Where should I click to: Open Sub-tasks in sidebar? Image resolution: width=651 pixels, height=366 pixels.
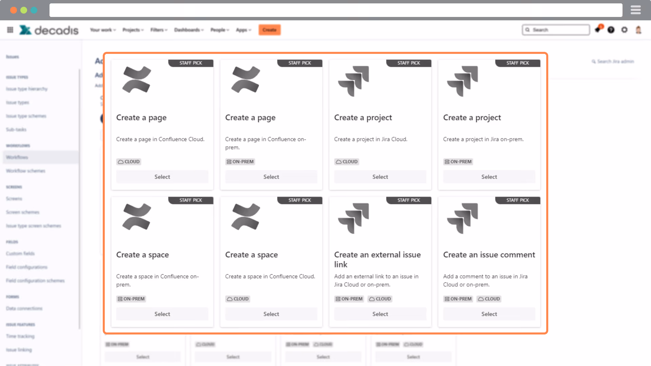coord(16,129)
